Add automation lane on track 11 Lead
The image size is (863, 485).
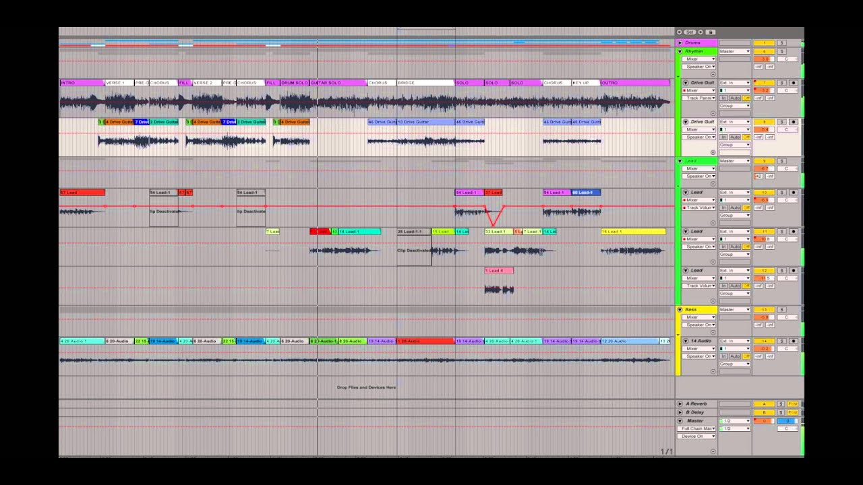click(713, 262)
